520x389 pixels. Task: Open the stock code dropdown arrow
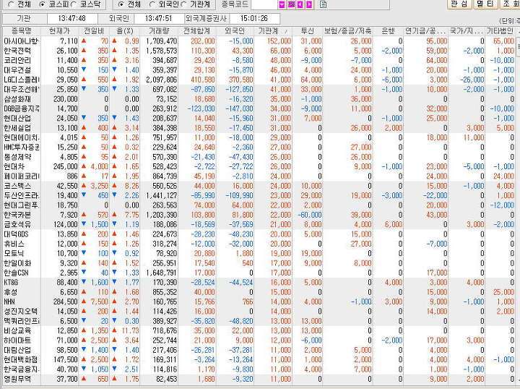click(282, 4)
